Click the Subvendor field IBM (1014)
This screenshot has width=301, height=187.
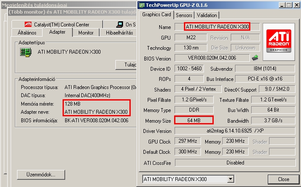tap(265, 68)
